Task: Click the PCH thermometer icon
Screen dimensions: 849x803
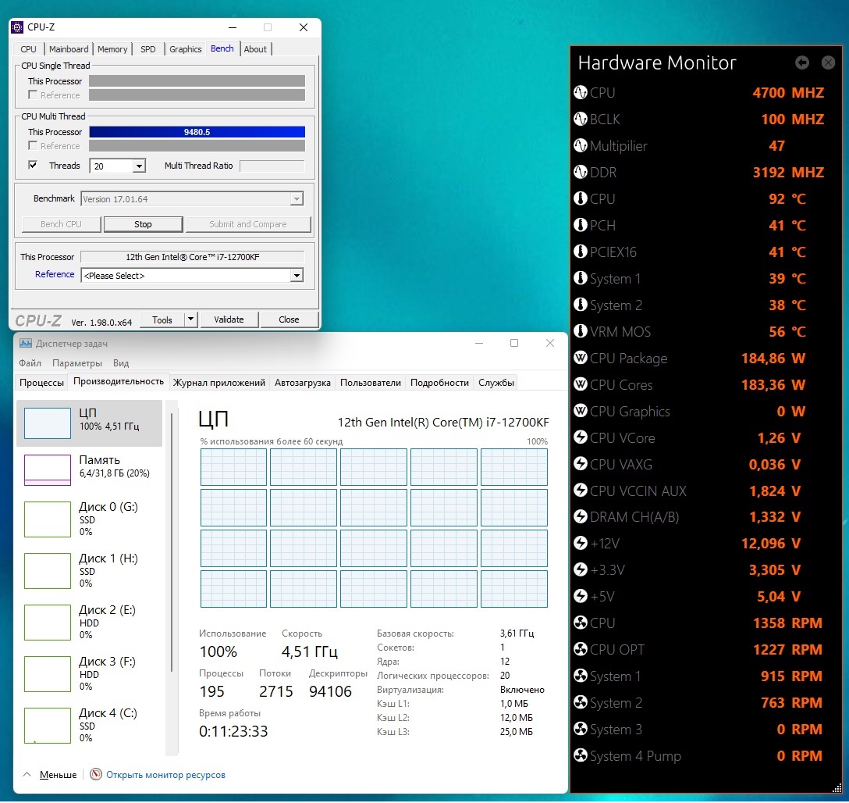Action: (581, 226)
